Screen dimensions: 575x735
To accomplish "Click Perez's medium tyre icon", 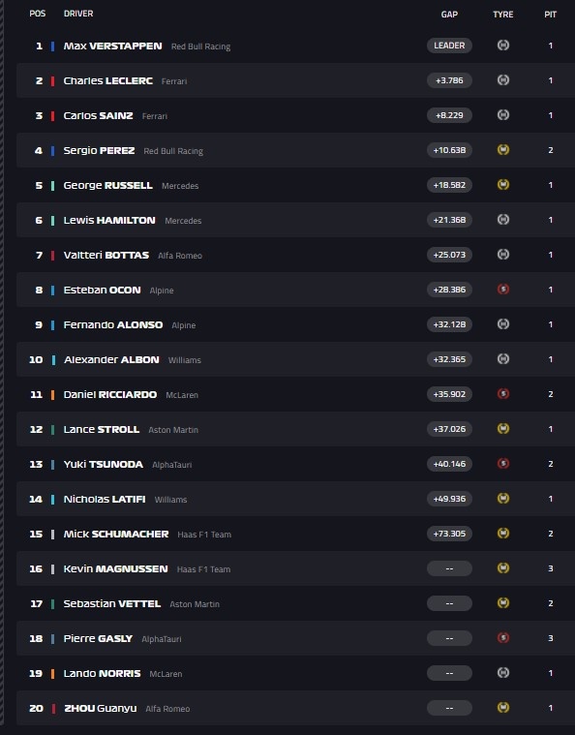I will point(502,150).
